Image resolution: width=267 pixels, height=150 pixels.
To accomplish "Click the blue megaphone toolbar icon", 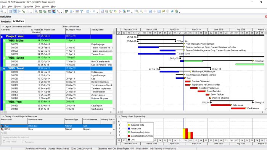I will coord(172,11).
